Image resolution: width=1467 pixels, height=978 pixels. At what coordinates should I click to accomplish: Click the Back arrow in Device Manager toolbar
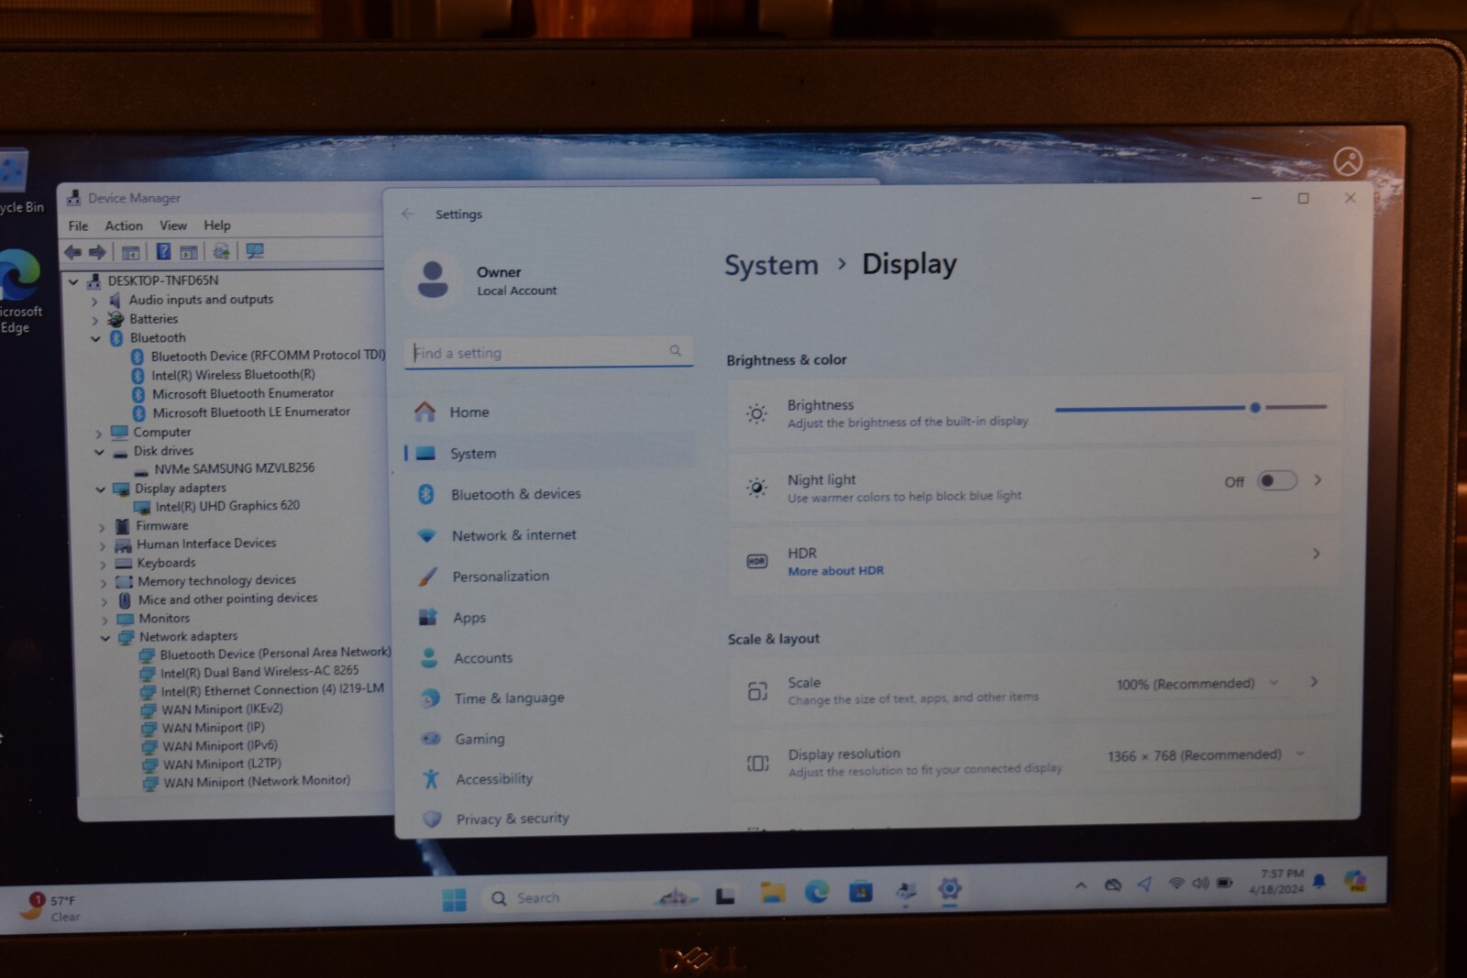point(72,252)
